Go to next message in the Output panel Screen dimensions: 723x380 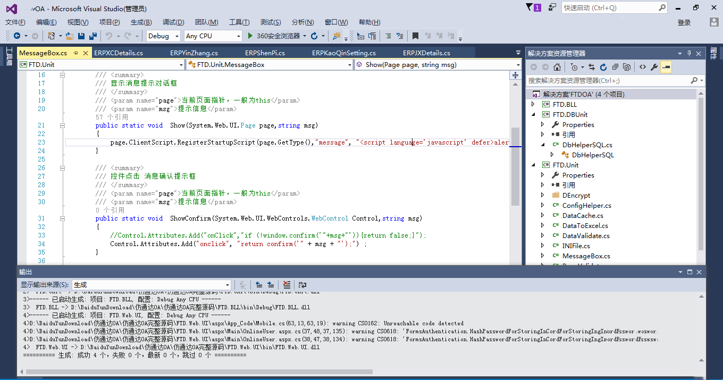(x=271, y=285)
